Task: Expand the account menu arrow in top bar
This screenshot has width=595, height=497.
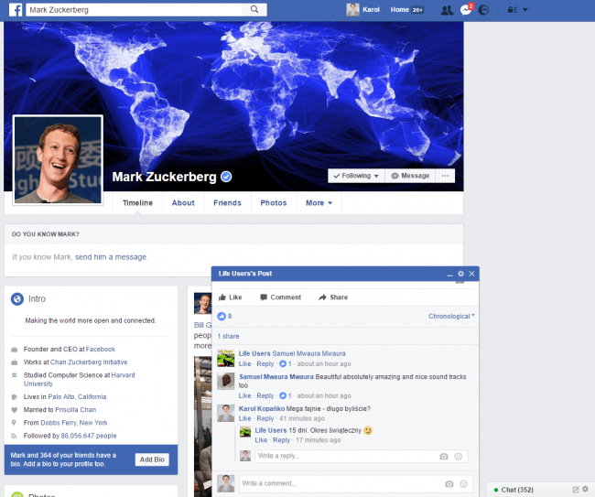Action: 525,10
